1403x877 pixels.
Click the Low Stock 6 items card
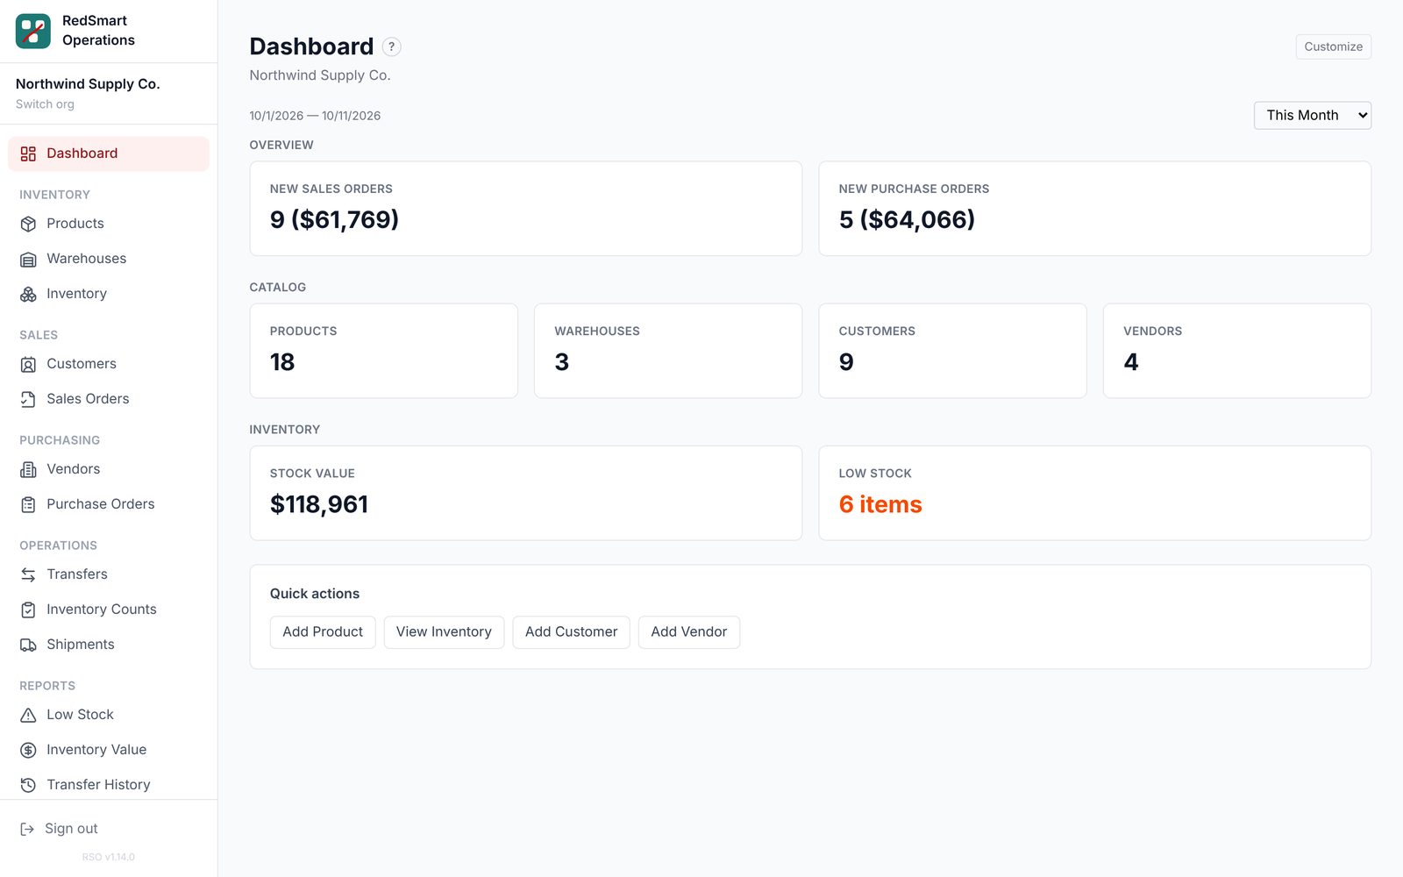[1094, 493]
